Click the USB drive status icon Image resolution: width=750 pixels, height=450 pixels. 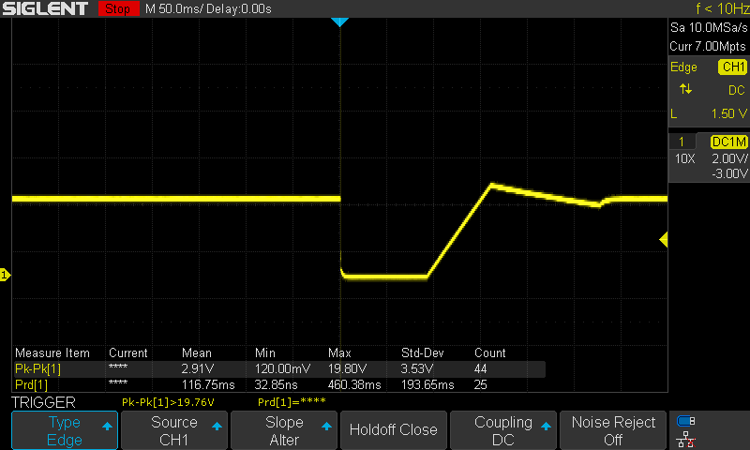pos(686,421)
